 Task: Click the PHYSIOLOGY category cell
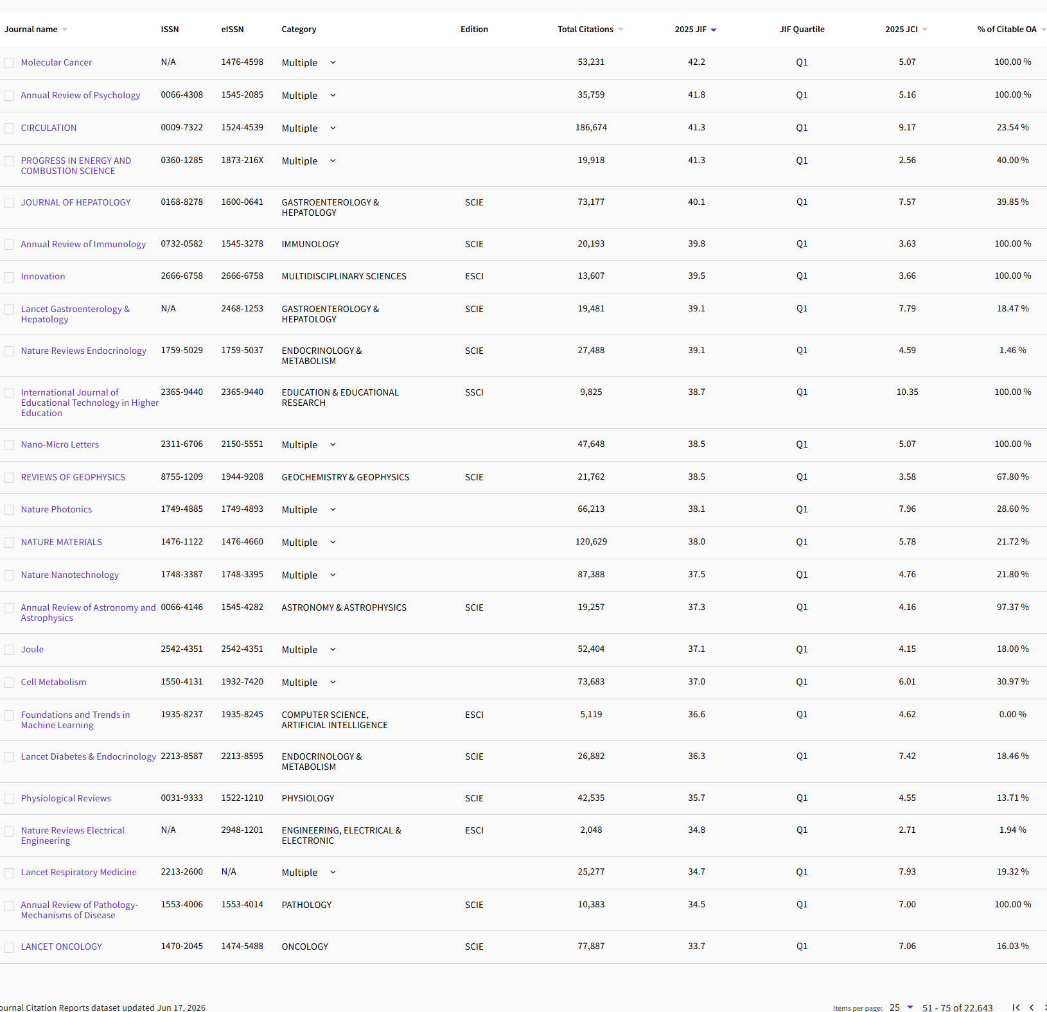(308, 799)
